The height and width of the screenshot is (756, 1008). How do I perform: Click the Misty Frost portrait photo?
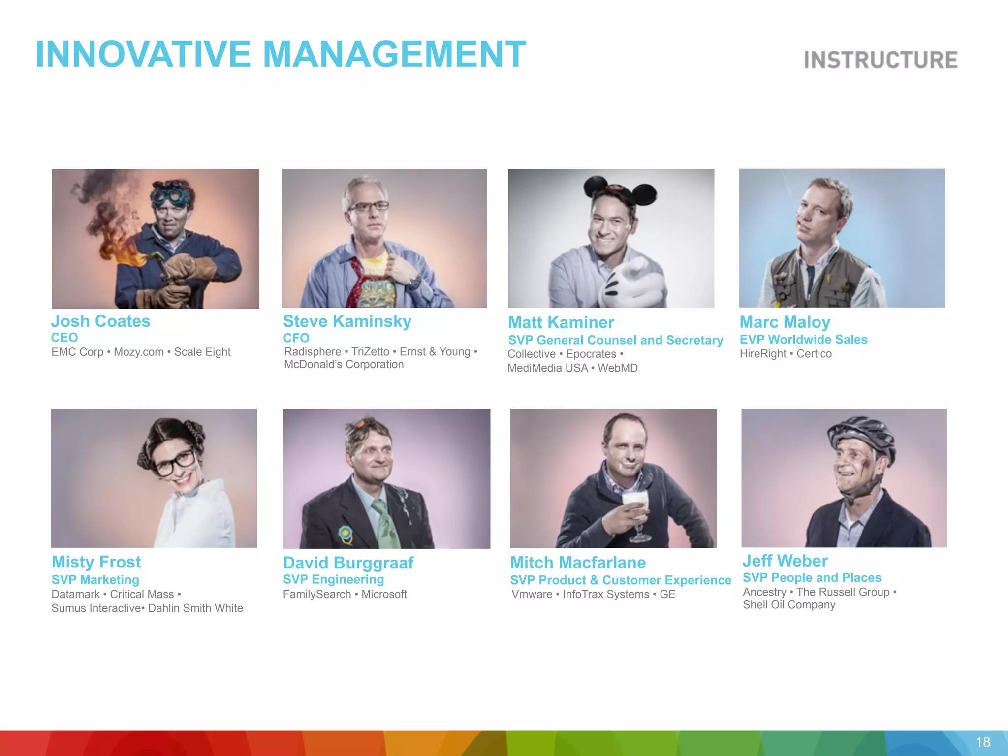[x=154, y=477]
